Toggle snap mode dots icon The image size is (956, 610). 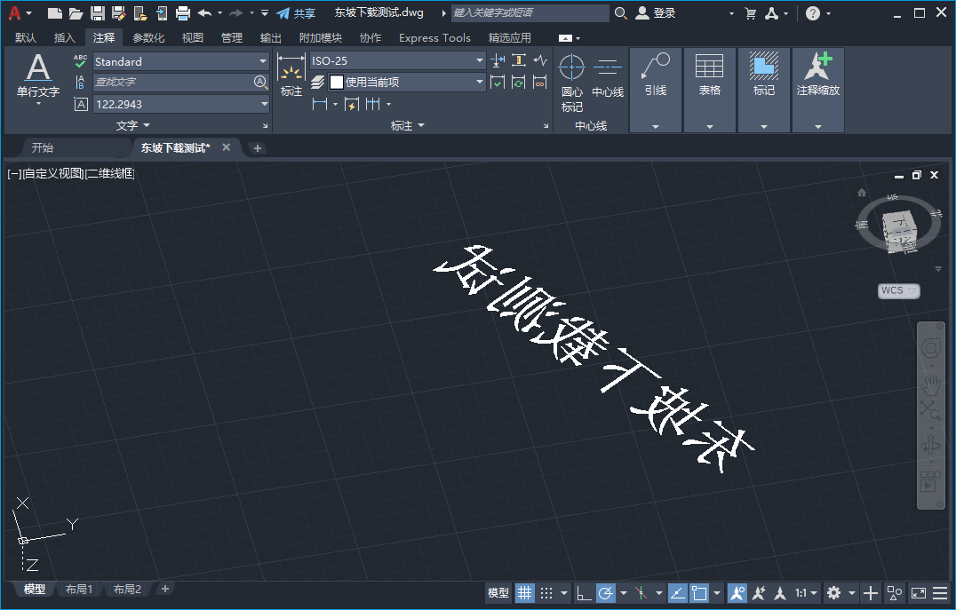click(546, 593)
